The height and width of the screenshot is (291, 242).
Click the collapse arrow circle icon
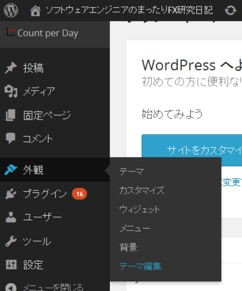(x=11, y=287)
